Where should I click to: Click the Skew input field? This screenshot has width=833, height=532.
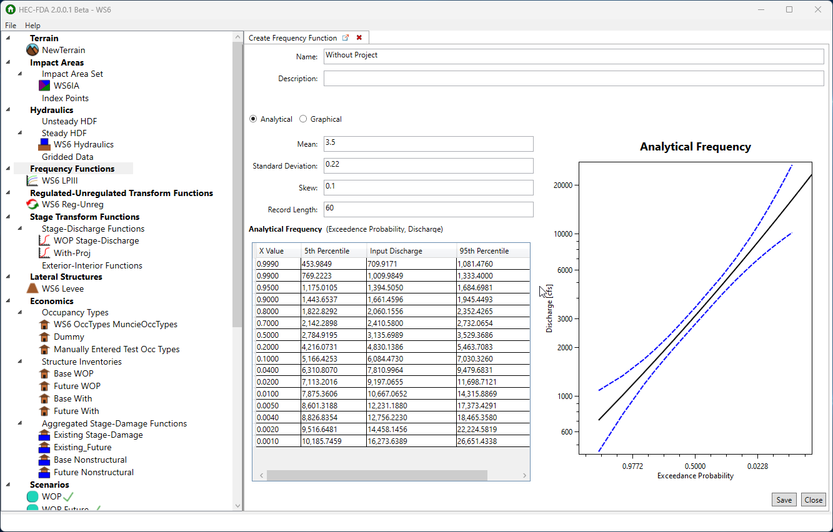[429, 187]
